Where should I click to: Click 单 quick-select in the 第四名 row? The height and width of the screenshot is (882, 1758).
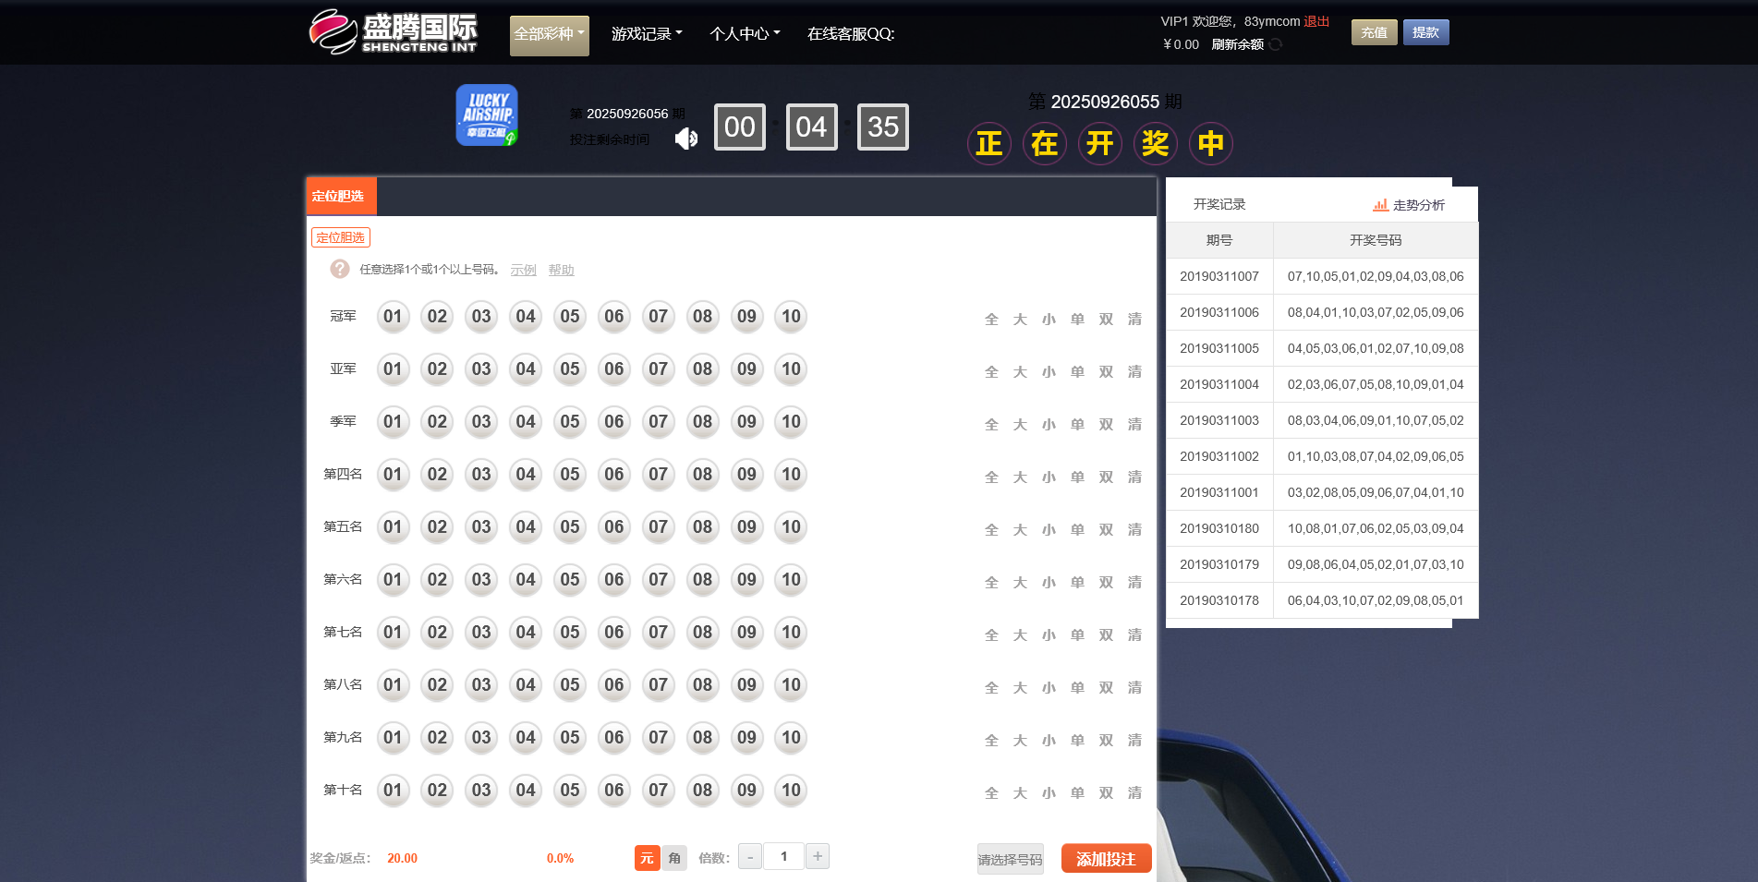point(1077,477)
